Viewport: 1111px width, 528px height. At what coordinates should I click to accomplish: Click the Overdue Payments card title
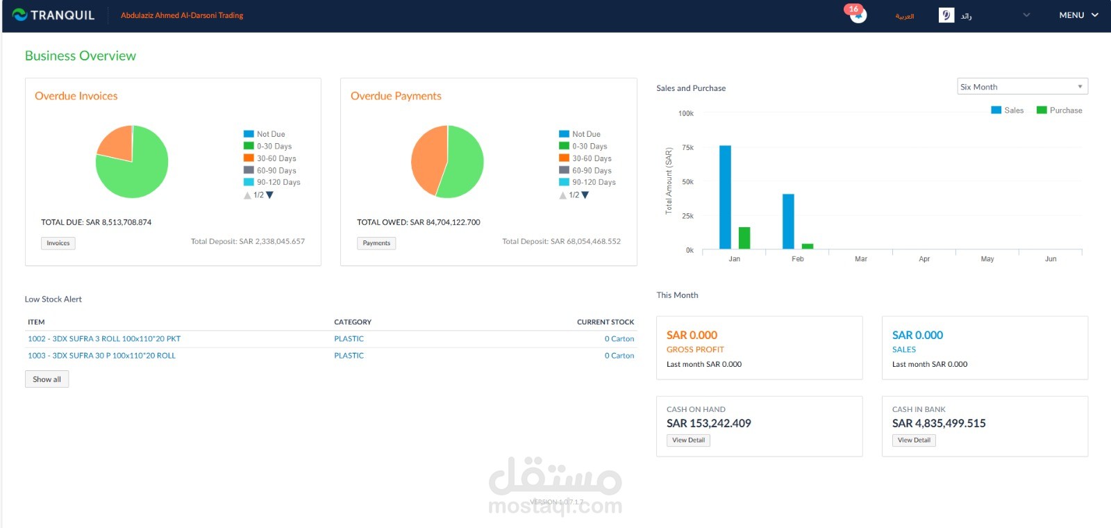click(396, 96)
